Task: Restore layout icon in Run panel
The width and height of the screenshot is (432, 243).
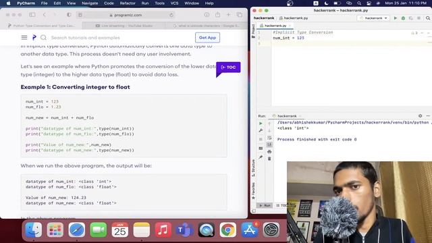Action: pyautogui.click(x=261, y=148)
